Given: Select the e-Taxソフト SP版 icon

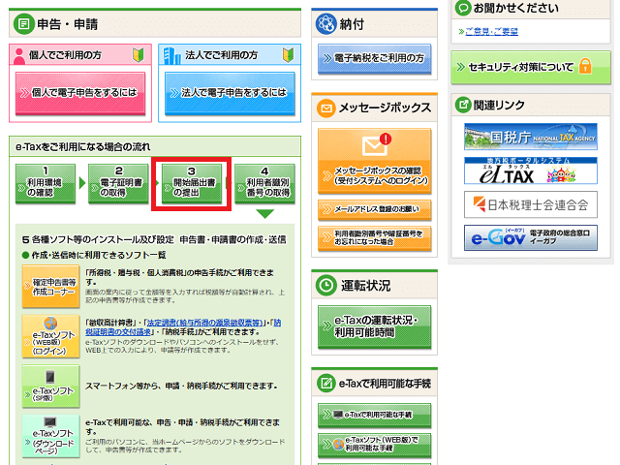Looking at the screenshot, I should point(48,387).
